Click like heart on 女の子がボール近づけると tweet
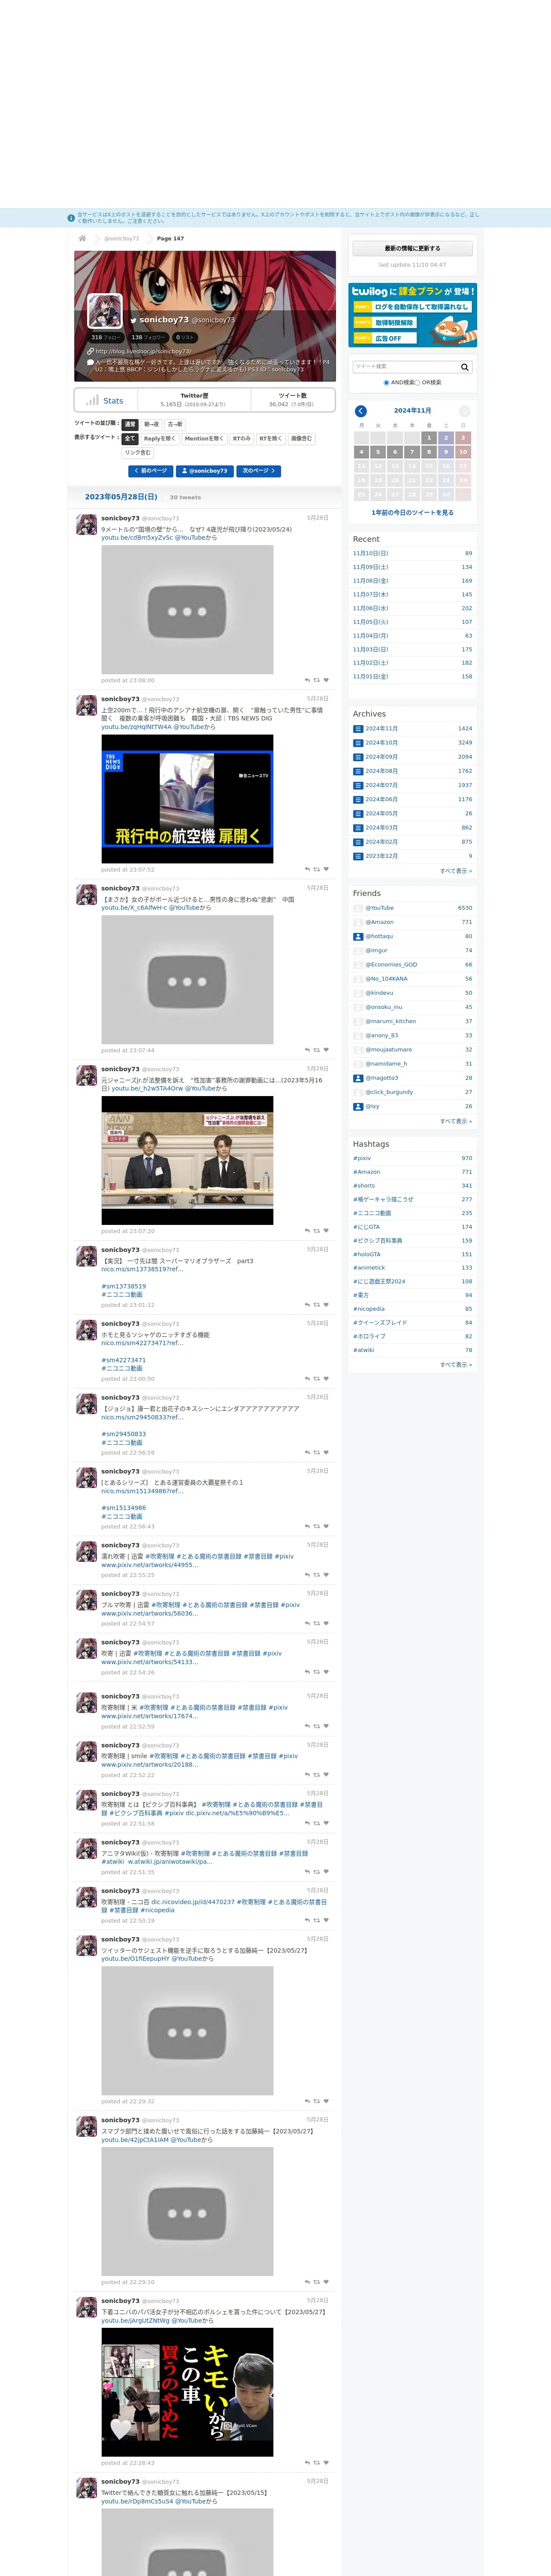 pos(326,1050)
